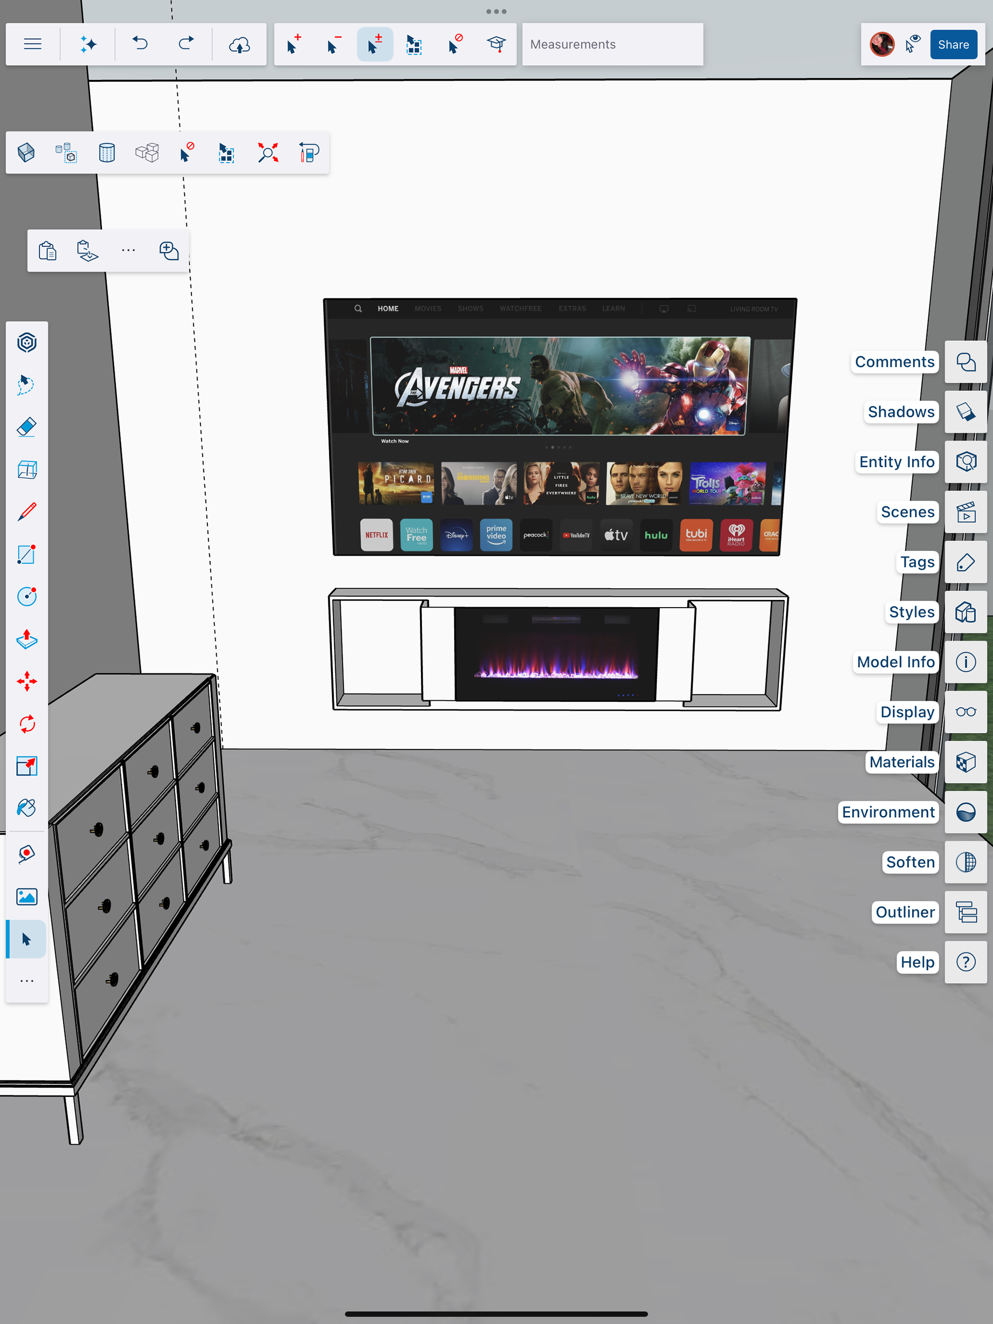
Task: Choose the Push/Pull tool
Action: tap(27, 639)
